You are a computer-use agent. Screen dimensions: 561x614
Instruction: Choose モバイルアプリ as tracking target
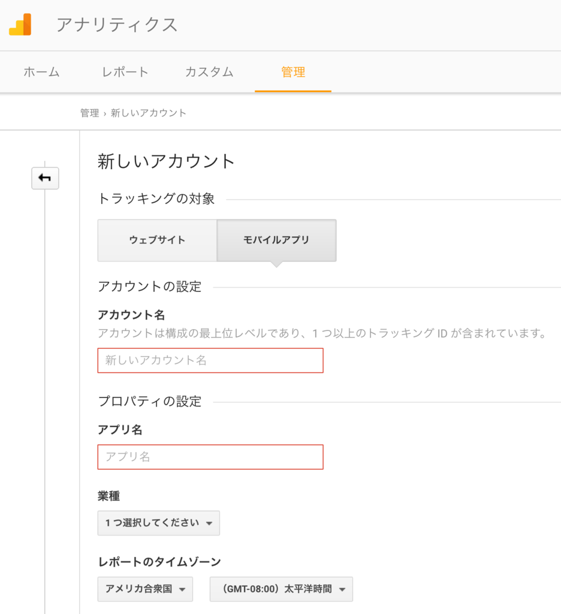point(276,240)
